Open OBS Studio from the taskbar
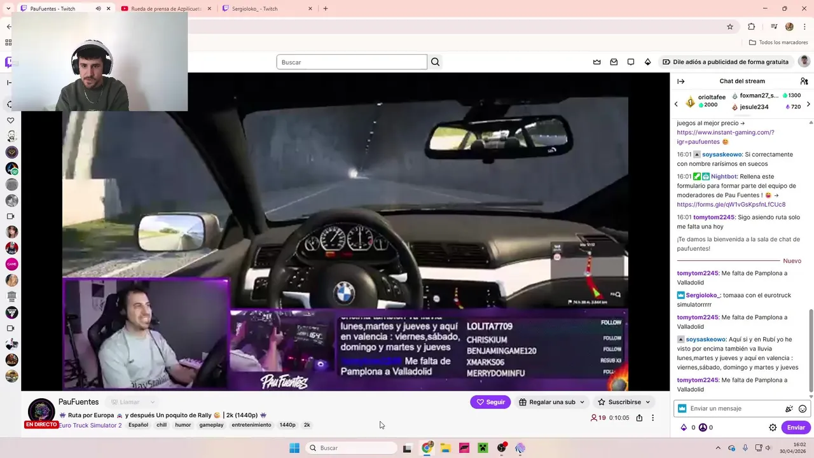Image resolution: width=814 pixels, height=458 pixels. [502, 448]
